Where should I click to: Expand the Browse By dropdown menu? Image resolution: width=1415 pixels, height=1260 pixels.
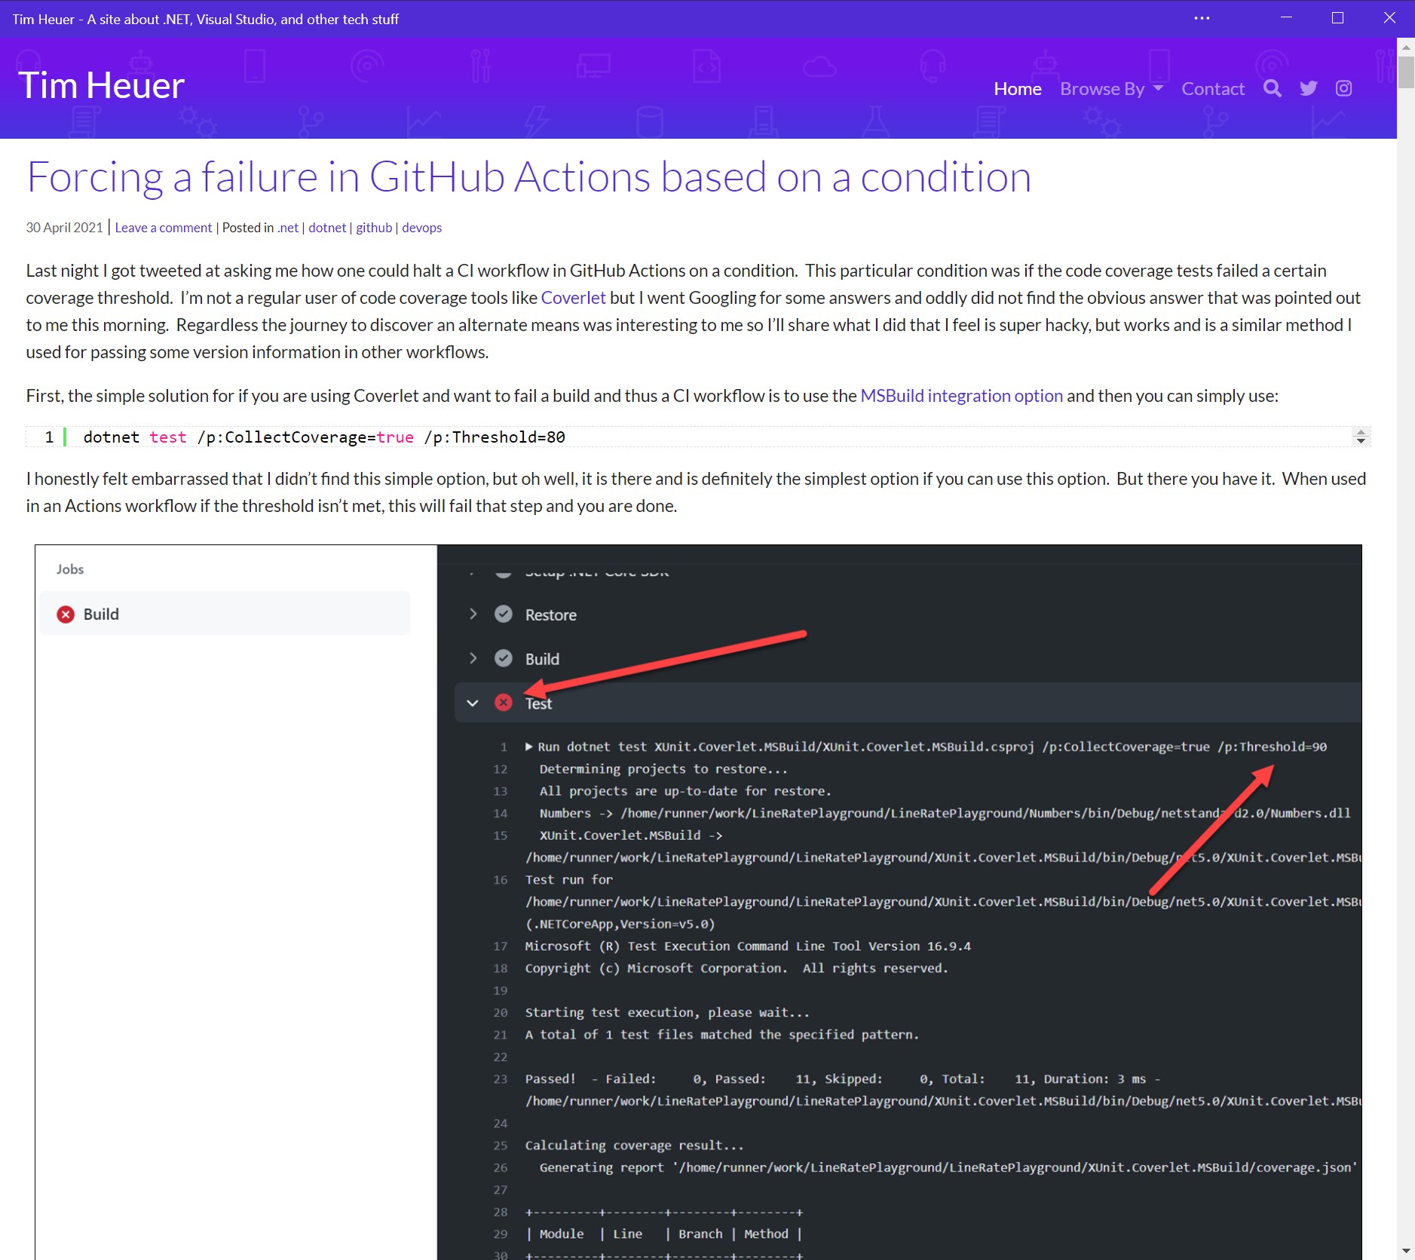(x=1111, y=88)
